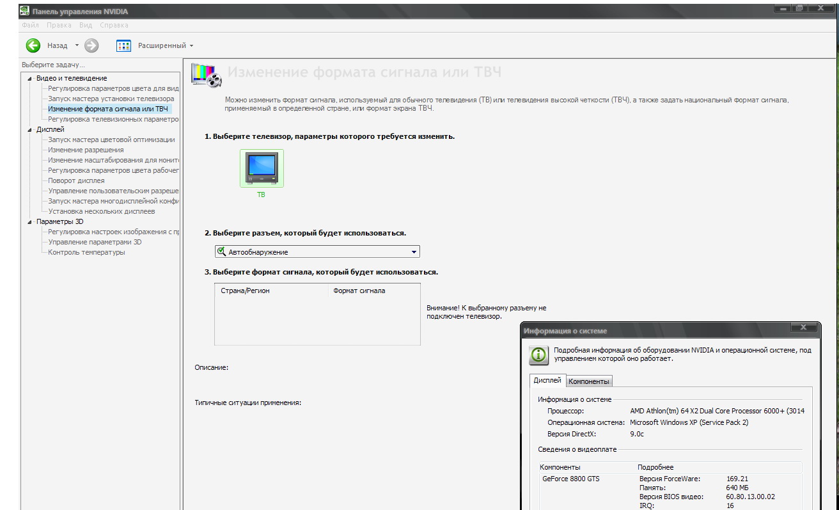Screen dimensions: 839x510
Task: Open Запуск мастера установки телевизора
Action: 111,99
